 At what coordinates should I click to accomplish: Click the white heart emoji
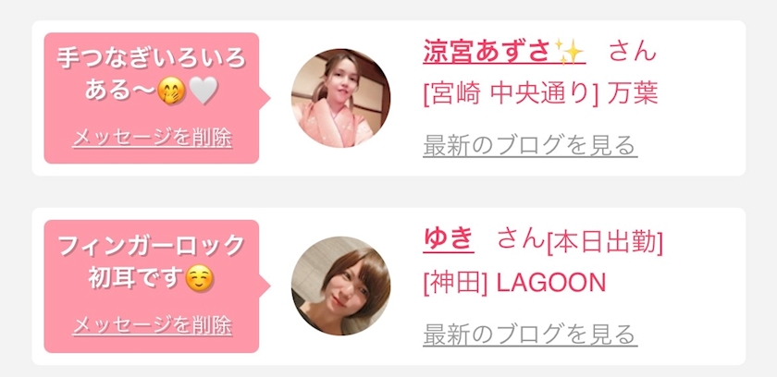(x=203, y=92)
